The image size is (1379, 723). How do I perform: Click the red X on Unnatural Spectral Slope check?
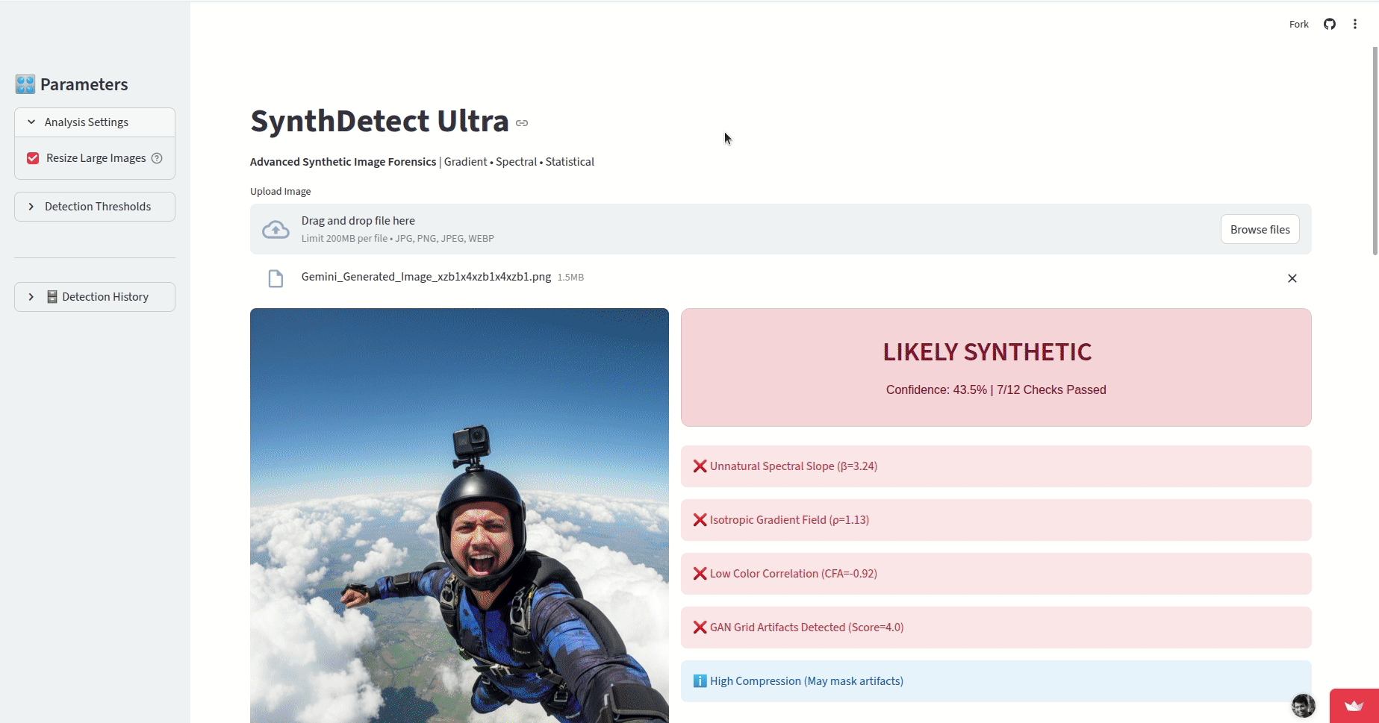pyautogui.click(x=699, y=466)
